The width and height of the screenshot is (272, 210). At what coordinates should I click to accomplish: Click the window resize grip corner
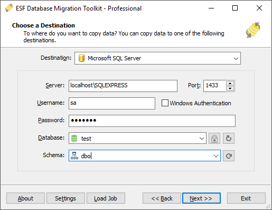[268, 206]
